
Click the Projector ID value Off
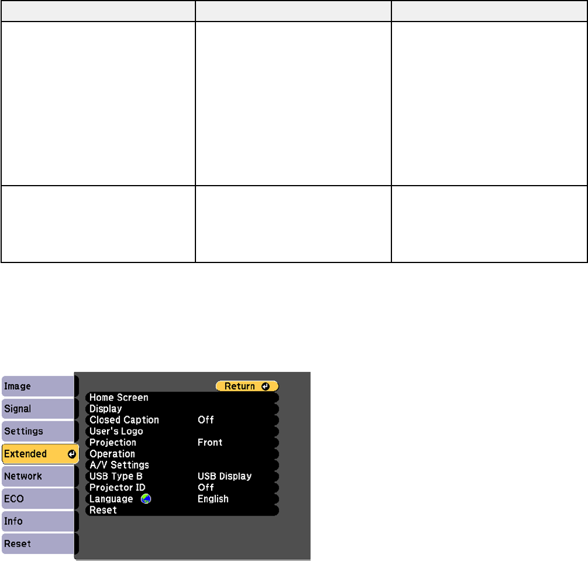[205, 488]
